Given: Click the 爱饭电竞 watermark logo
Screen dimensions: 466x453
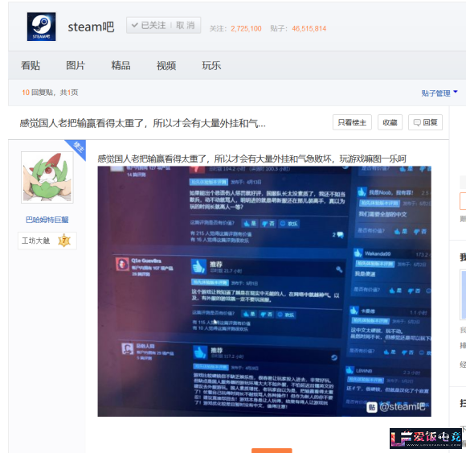Looking at the screenshot, I should point(426,438).
